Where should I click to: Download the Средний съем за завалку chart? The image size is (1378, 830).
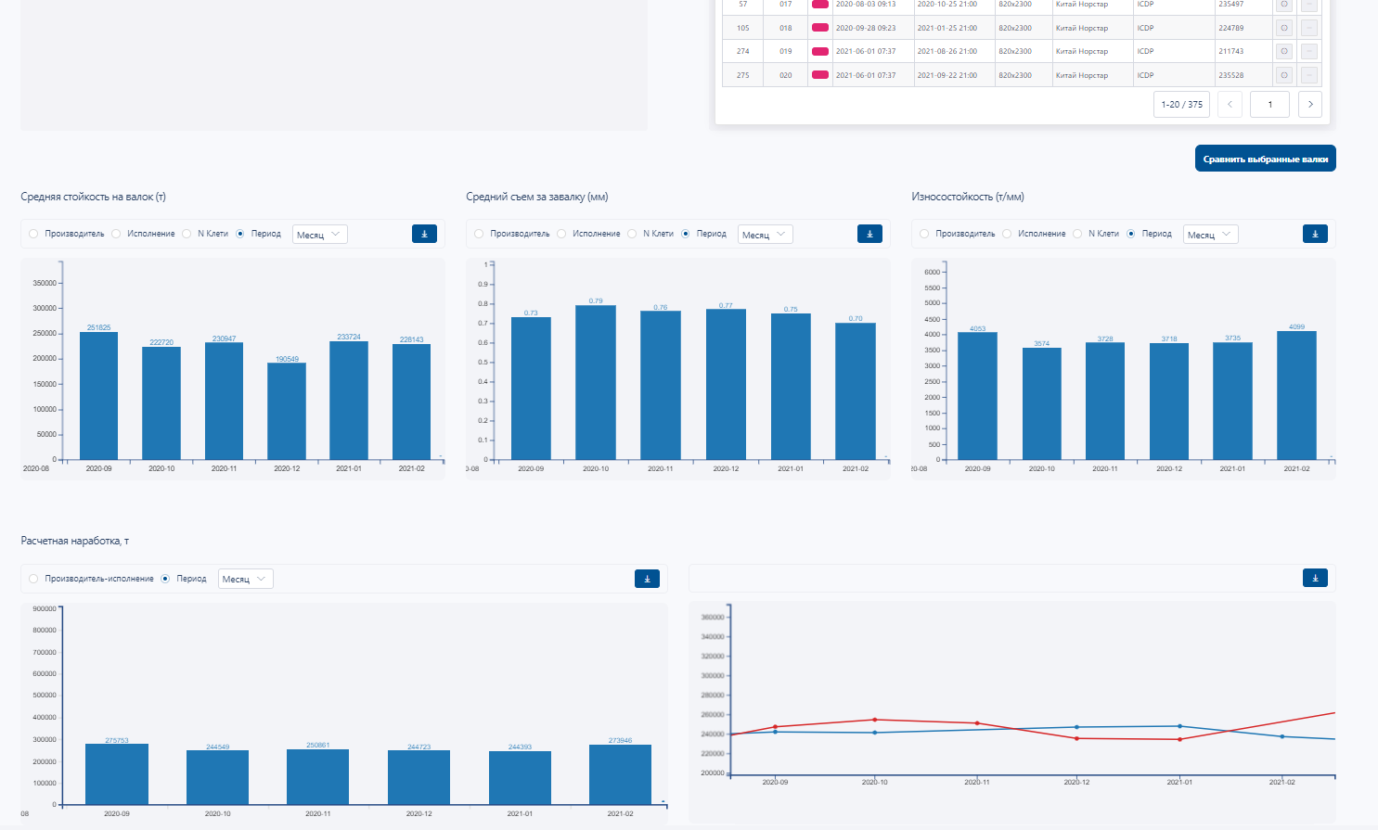869,234
